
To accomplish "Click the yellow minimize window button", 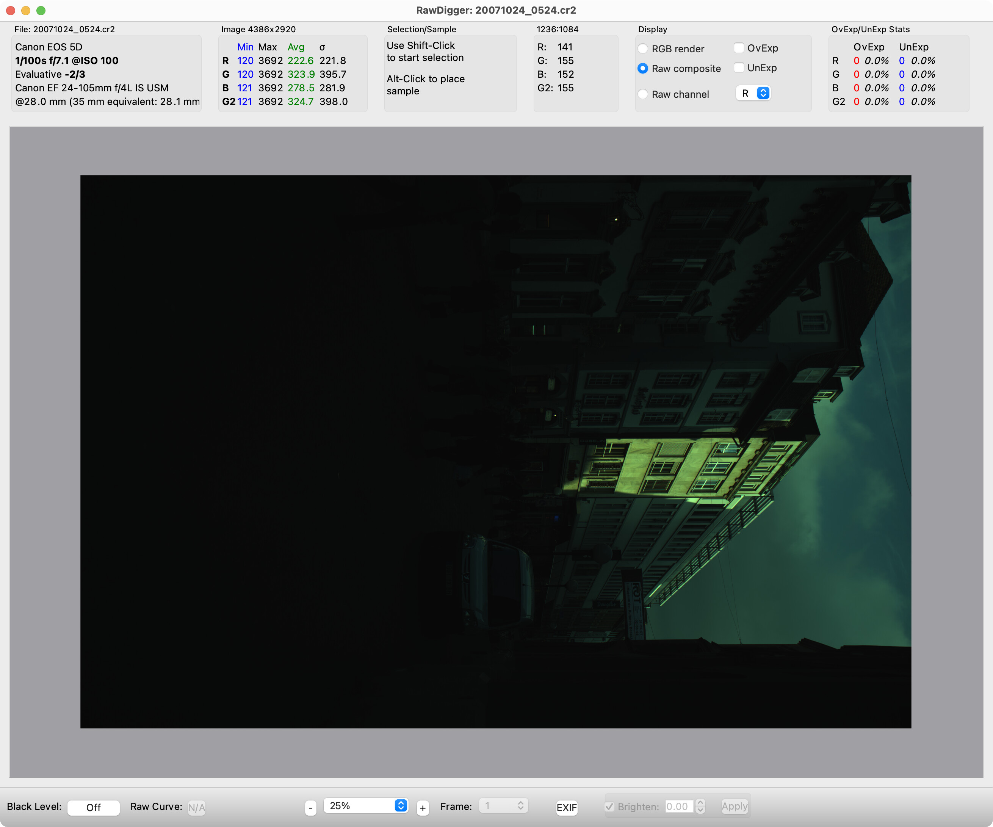I will (x=26, y=10).
